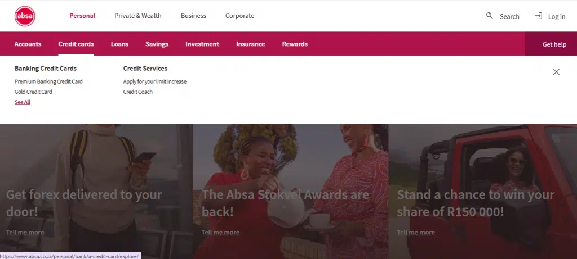This screenshot has width=577, height=259.
Task: Open Premium Banking Credit Card link
Action: click(x=48, y=81)
